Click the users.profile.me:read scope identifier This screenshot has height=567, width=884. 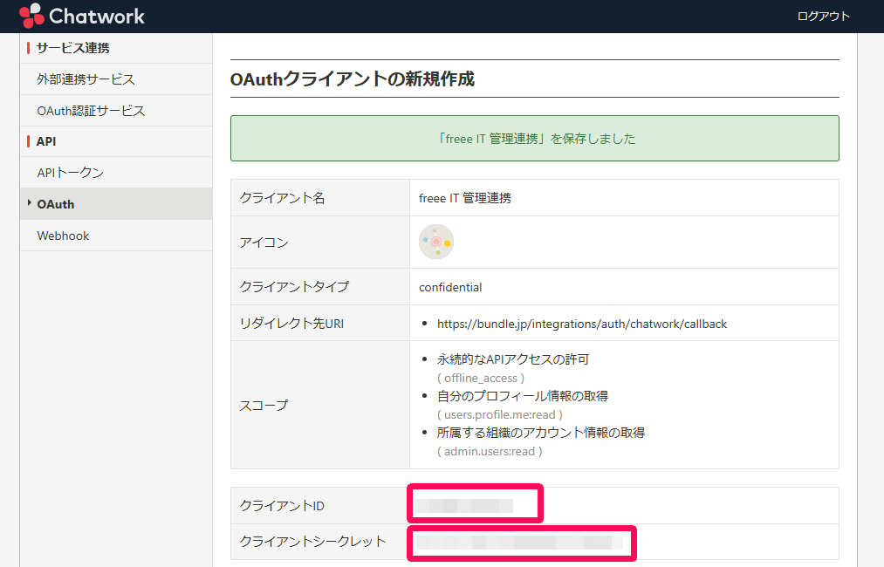(x=499, y=415)
